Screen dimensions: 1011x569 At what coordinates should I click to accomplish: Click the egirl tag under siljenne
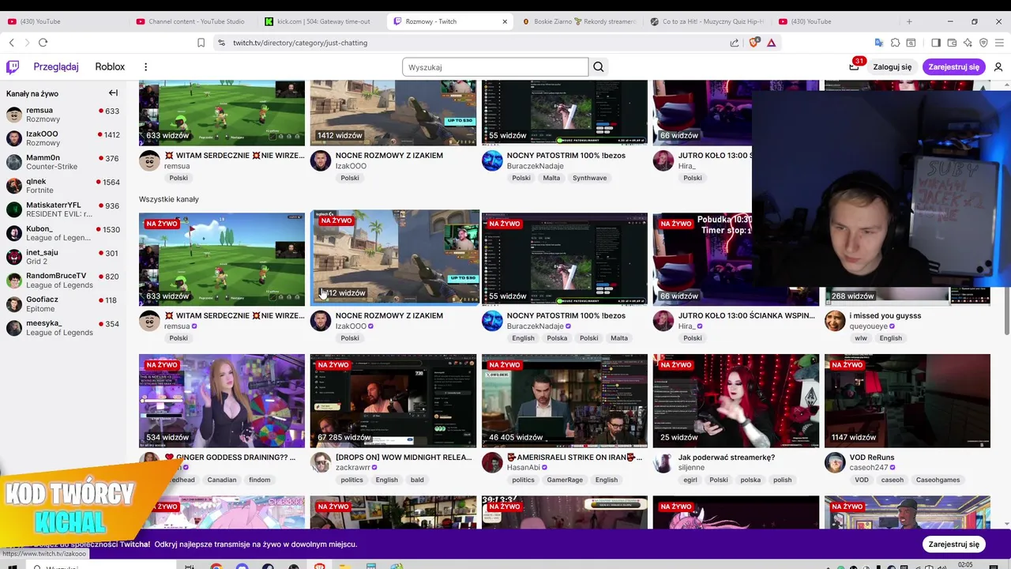click(691, 480)
